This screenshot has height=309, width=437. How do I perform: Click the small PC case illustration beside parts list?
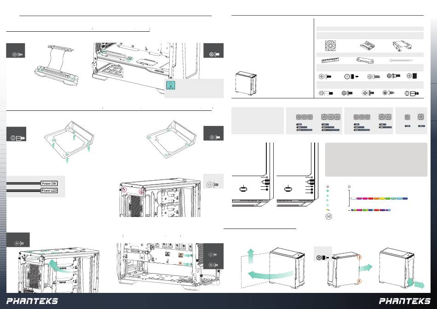pyautogui.click(x=246, y=83)
